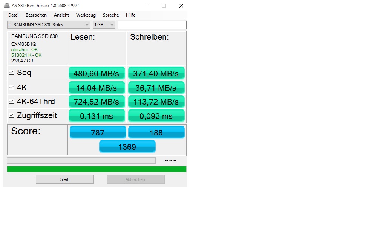Screen dimensions: 380x237
Task: Click the Lesen column header
Action: [83, 37]
